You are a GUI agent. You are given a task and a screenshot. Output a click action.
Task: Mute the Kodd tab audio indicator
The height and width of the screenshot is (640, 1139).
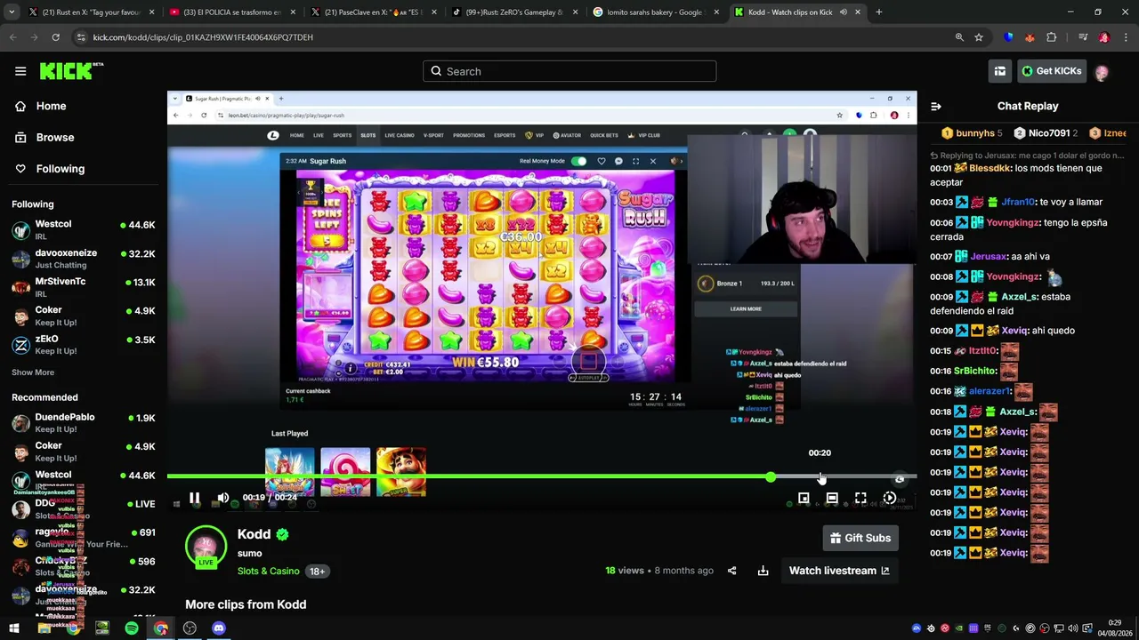(x=843, y=12)
